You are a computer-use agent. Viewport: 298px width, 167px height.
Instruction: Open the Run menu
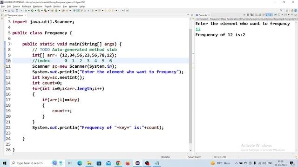(65, 6)
